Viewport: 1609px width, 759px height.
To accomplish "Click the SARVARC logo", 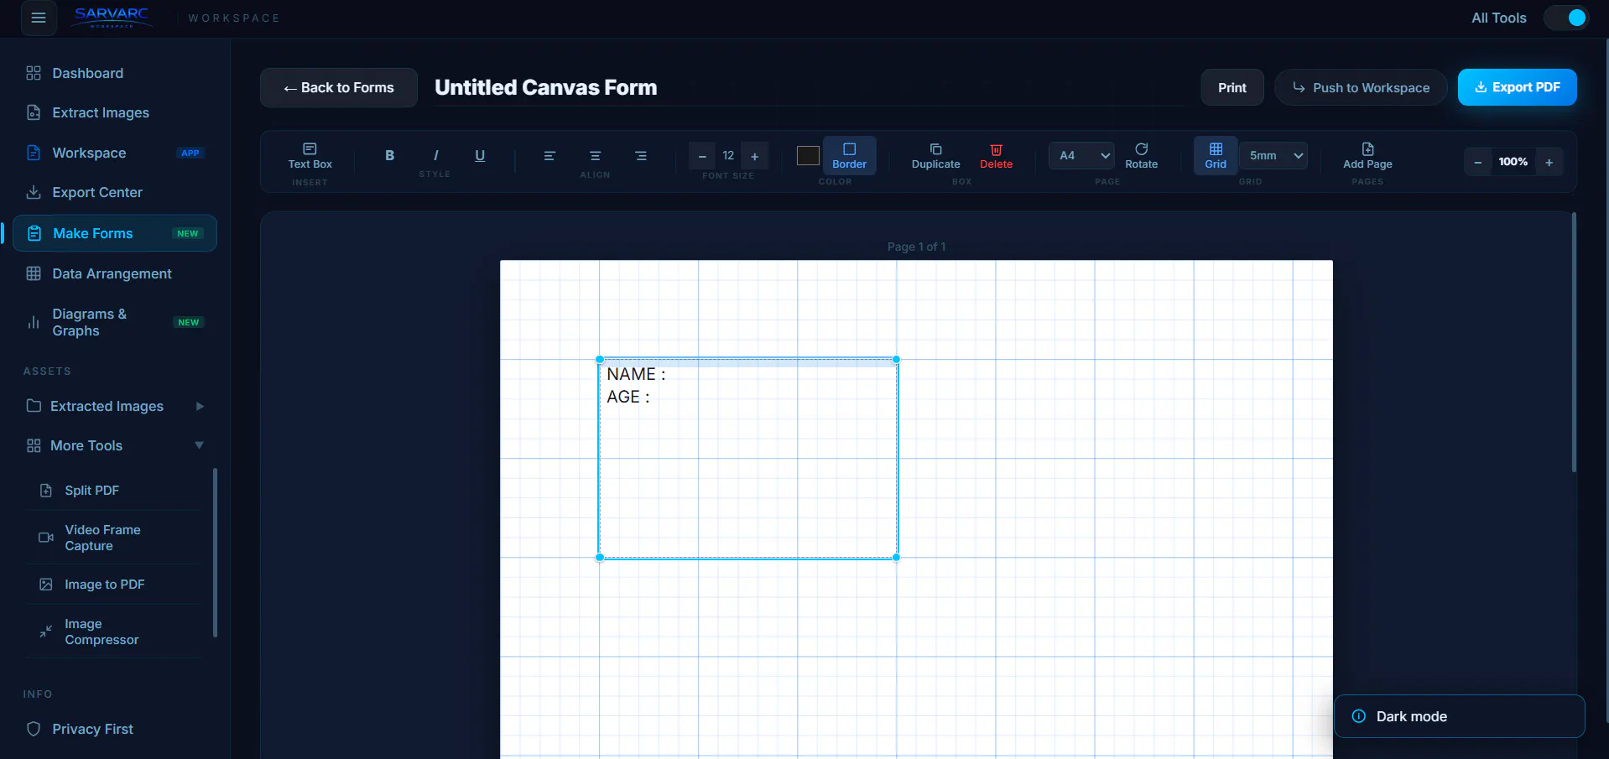I will (x=112, y=17).
